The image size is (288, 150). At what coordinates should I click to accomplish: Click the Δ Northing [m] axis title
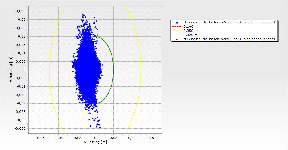click(11, 69)
